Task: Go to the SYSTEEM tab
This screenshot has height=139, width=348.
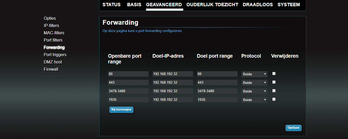Action: (288, 5)
